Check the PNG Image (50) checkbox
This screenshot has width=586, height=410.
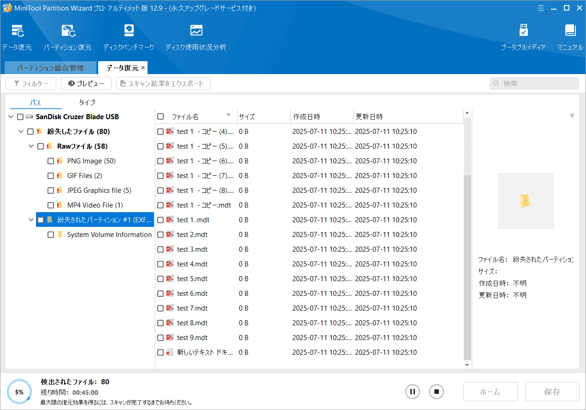[x=51, y=161]
